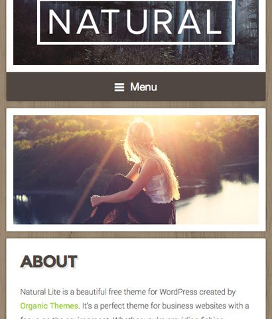Follow the green Organic Themes link
272x319 pixels.
click(49, 306)
